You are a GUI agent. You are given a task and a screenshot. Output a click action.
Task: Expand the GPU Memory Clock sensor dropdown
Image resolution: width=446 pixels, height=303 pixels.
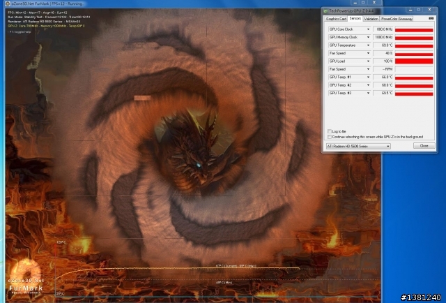(368, 37)
